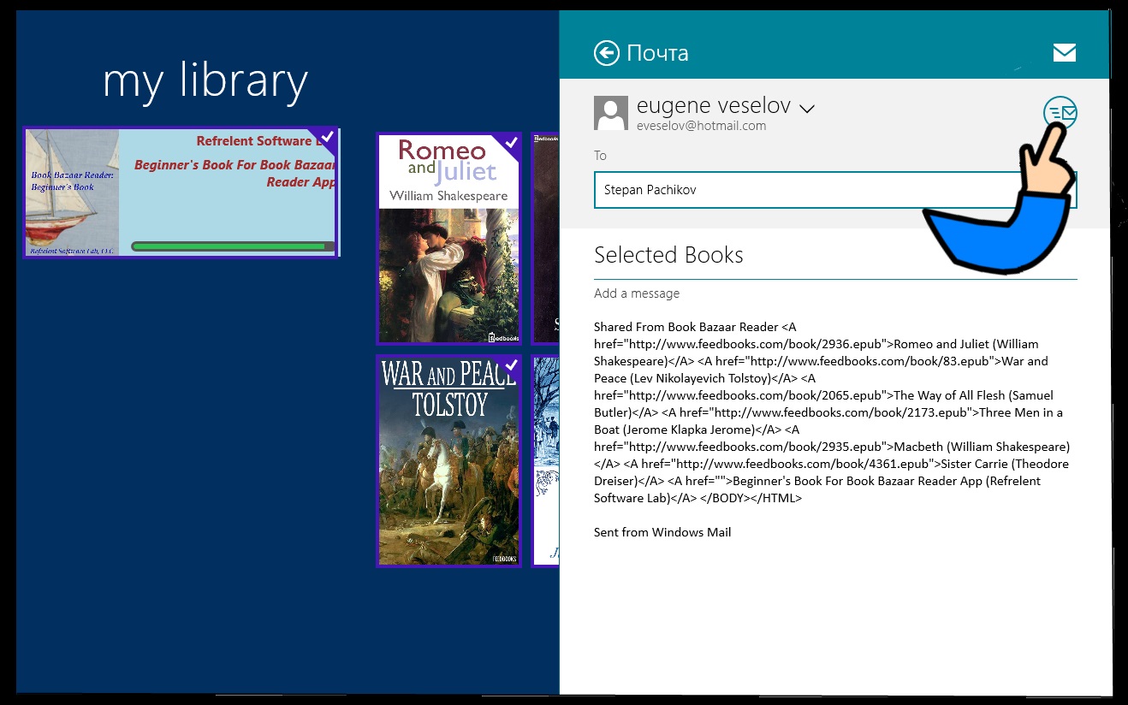Image resolution: width=1128 pixels, height=705 pixels.
Task: Toggle the checkmark on the Beginner's Book tile
Action: coord(327,138)
